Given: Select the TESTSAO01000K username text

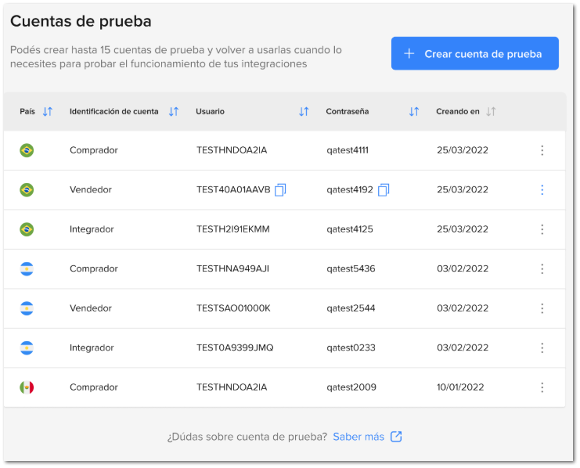Looking at the screenshot, I should point(233,308).
